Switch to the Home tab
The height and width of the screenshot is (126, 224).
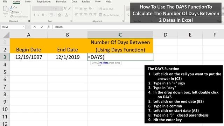click(16, 1)
